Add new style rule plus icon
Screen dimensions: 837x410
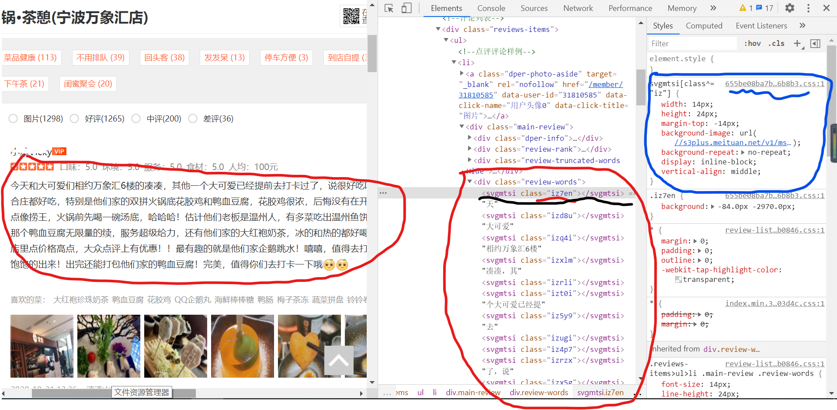click(x=797, y=43)
